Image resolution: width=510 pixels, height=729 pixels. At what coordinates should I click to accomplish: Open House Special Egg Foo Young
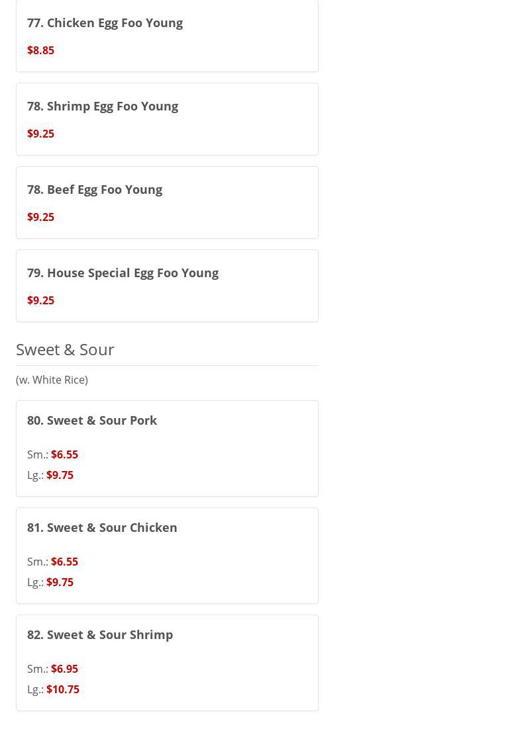click(x=123, y=273)
